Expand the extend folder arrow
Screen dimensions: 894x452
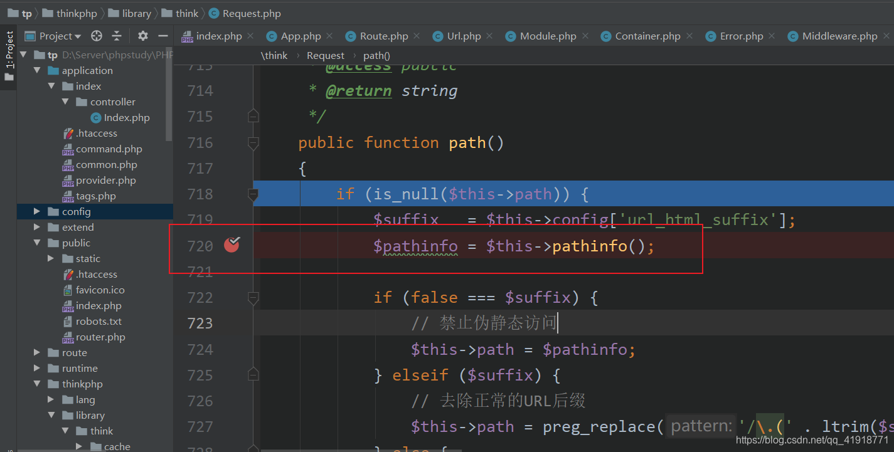(37, 227)
